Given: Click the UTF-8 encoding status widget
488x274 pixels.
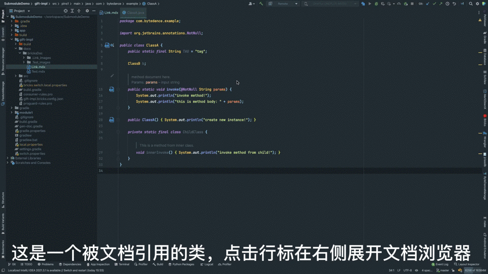Looking at the screenshot, I should (407, 270).
